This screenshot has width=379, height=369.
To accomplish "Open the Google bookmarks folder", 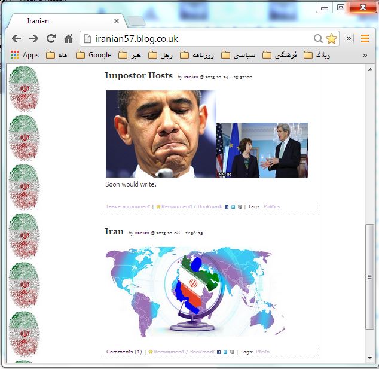I will (x=93, y=55).
